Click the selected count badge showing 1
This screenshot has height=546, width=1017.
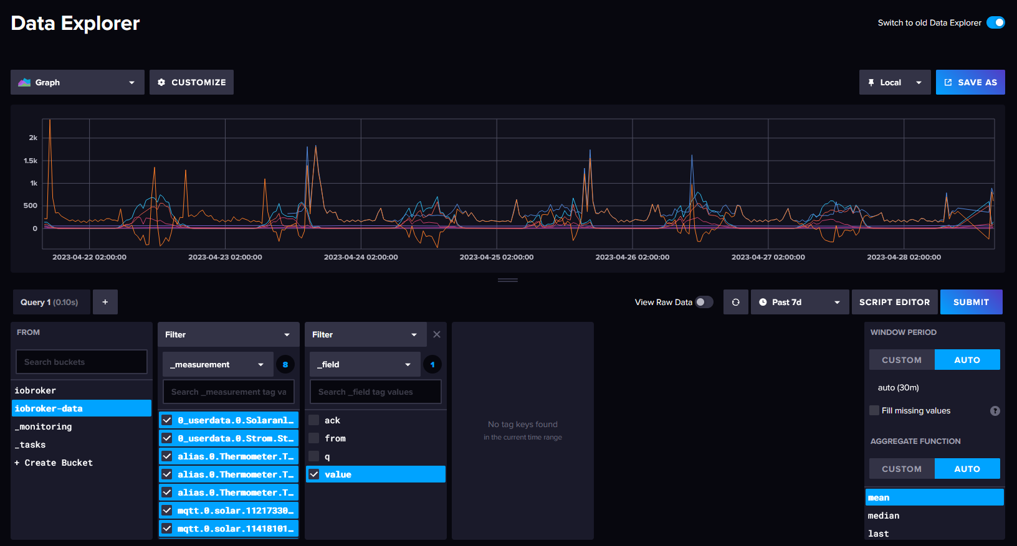coord(432,364)
